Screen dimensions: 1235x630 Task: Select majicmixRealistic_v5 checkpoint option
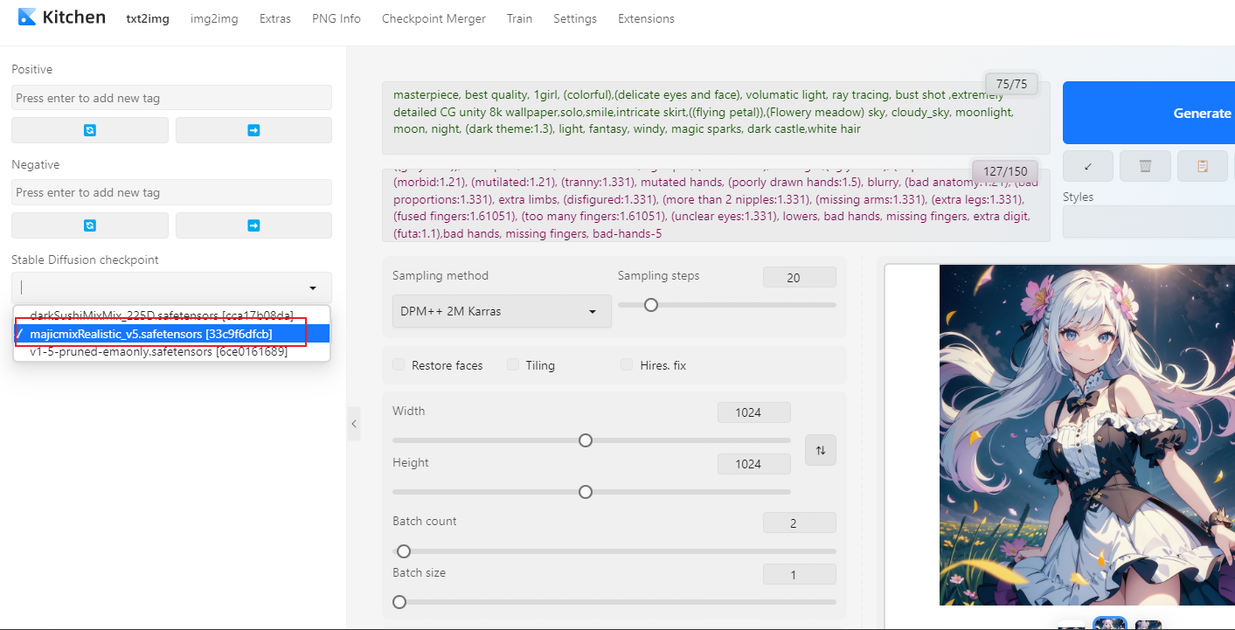tap(172, 334)
